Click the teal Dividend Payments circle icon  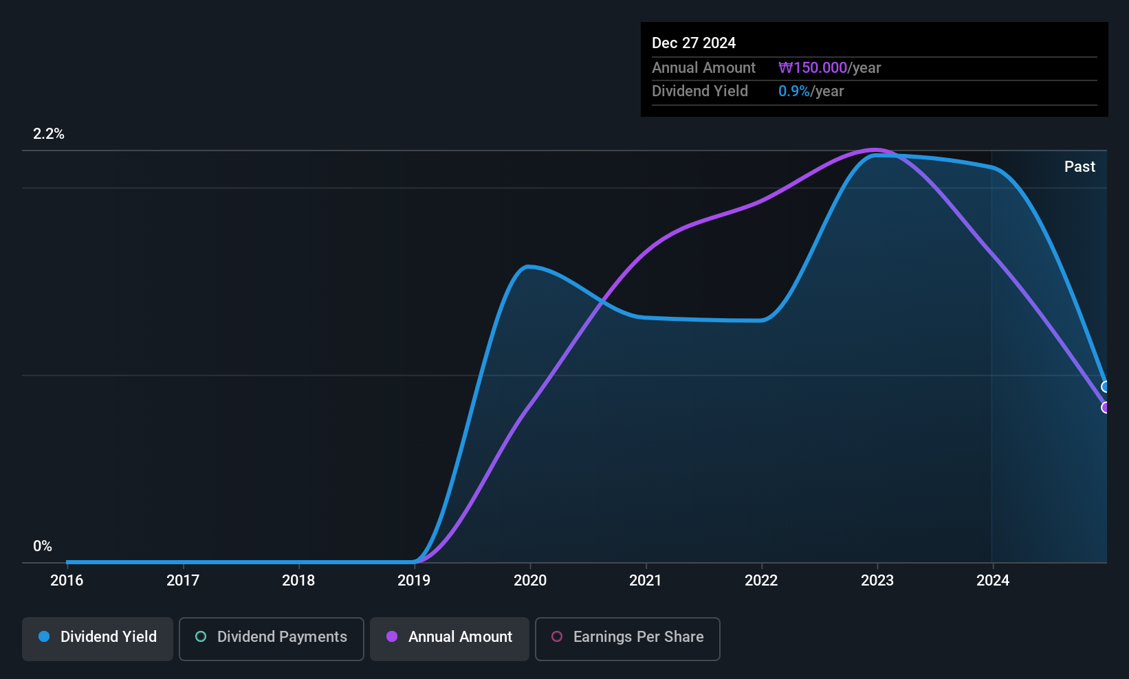[201, 636]
